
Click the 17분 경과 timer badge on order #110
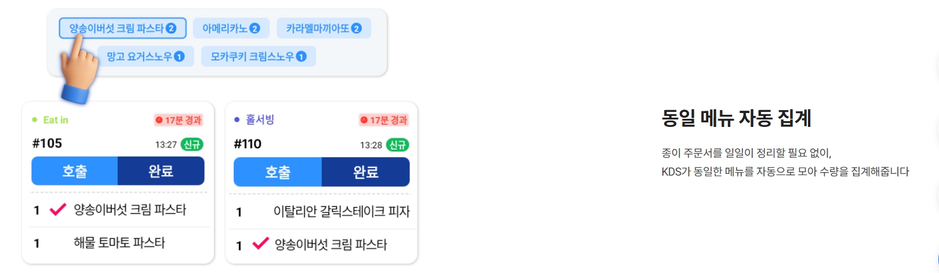click(x=383, y=120)
